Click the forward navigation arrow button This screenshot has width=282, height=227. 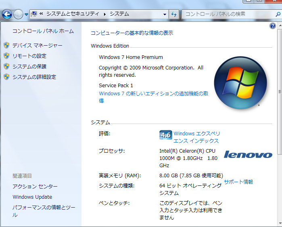pos(18,15)
